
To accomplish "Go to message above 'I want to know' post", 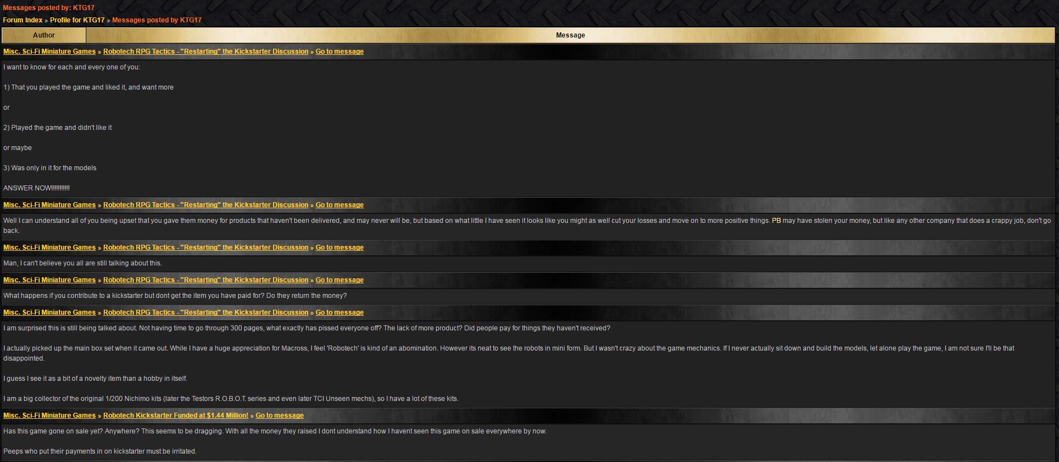I will 339,52.
